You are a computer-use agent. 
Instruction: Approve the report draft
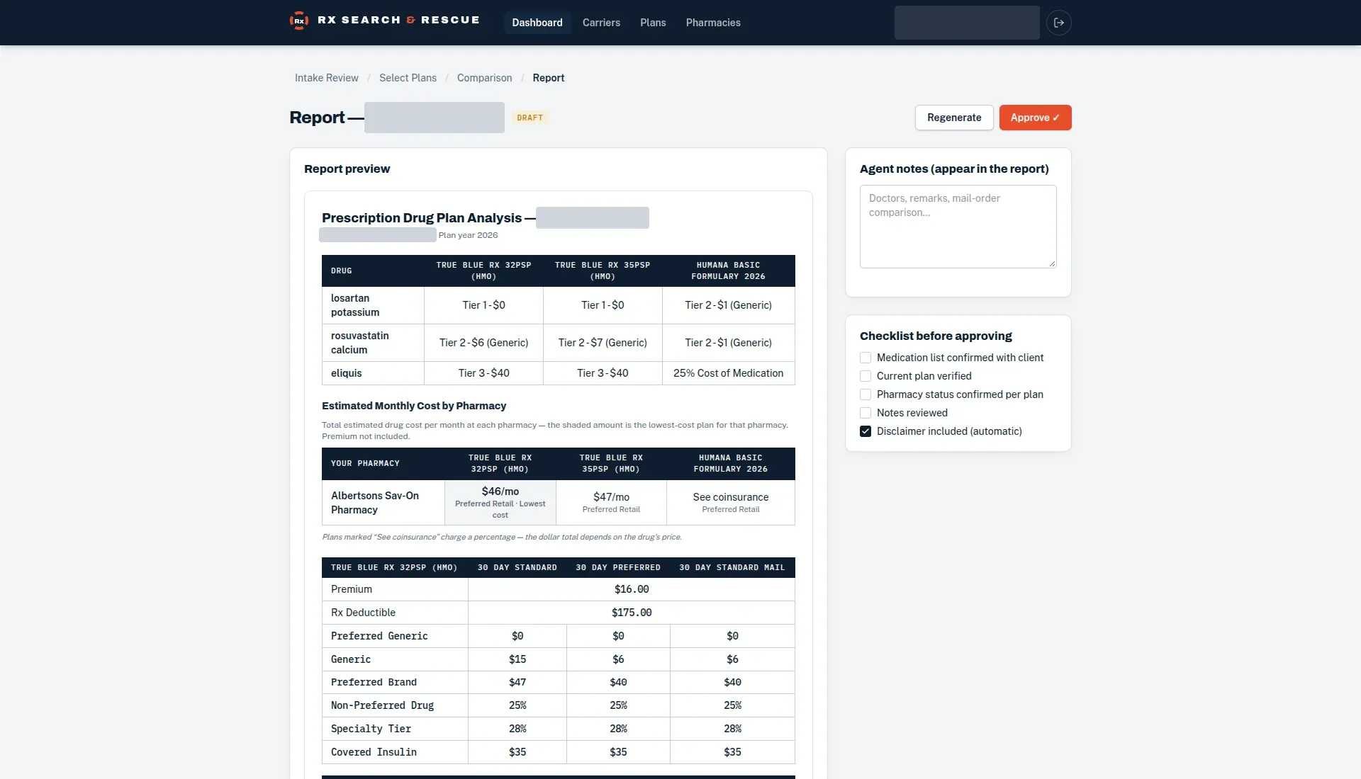pyautogui.click(x=1035, y=118)
